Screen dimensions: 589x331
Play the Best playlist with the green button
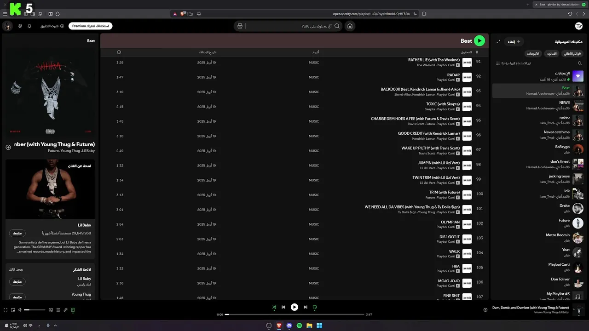pos(479,41)
